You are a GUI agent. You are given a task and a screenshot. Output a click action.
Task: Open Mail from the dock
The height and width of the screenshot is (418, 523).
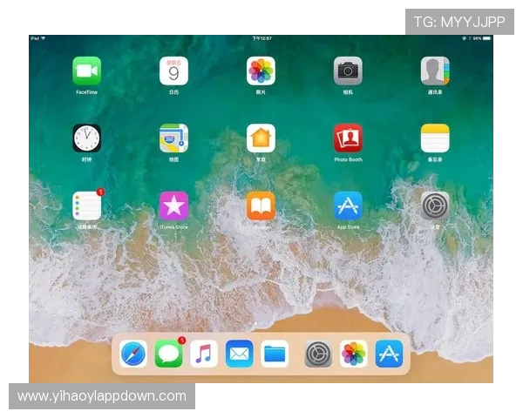239,354
